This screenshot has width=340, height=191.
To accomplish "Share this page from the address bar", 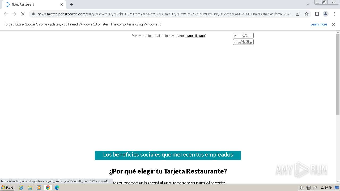I will pos(298,14).
